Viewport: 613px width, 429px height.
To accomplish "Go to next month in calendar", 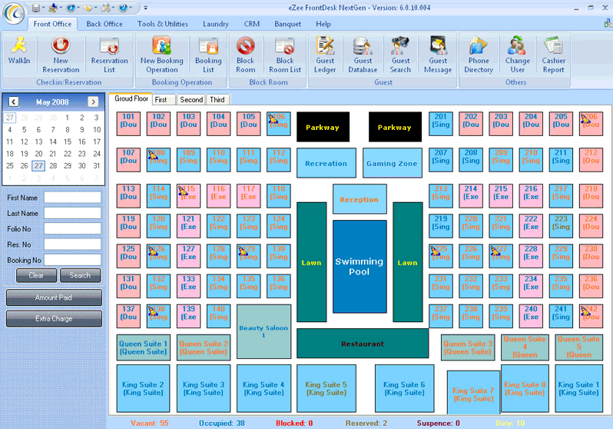I will [x=93, y=101].
